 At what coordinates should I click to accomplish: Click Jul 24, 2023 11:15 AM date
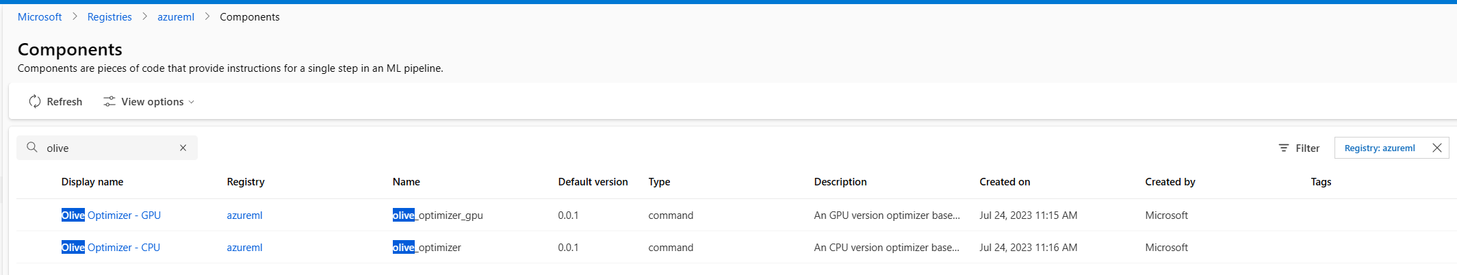click(1029, 215)
